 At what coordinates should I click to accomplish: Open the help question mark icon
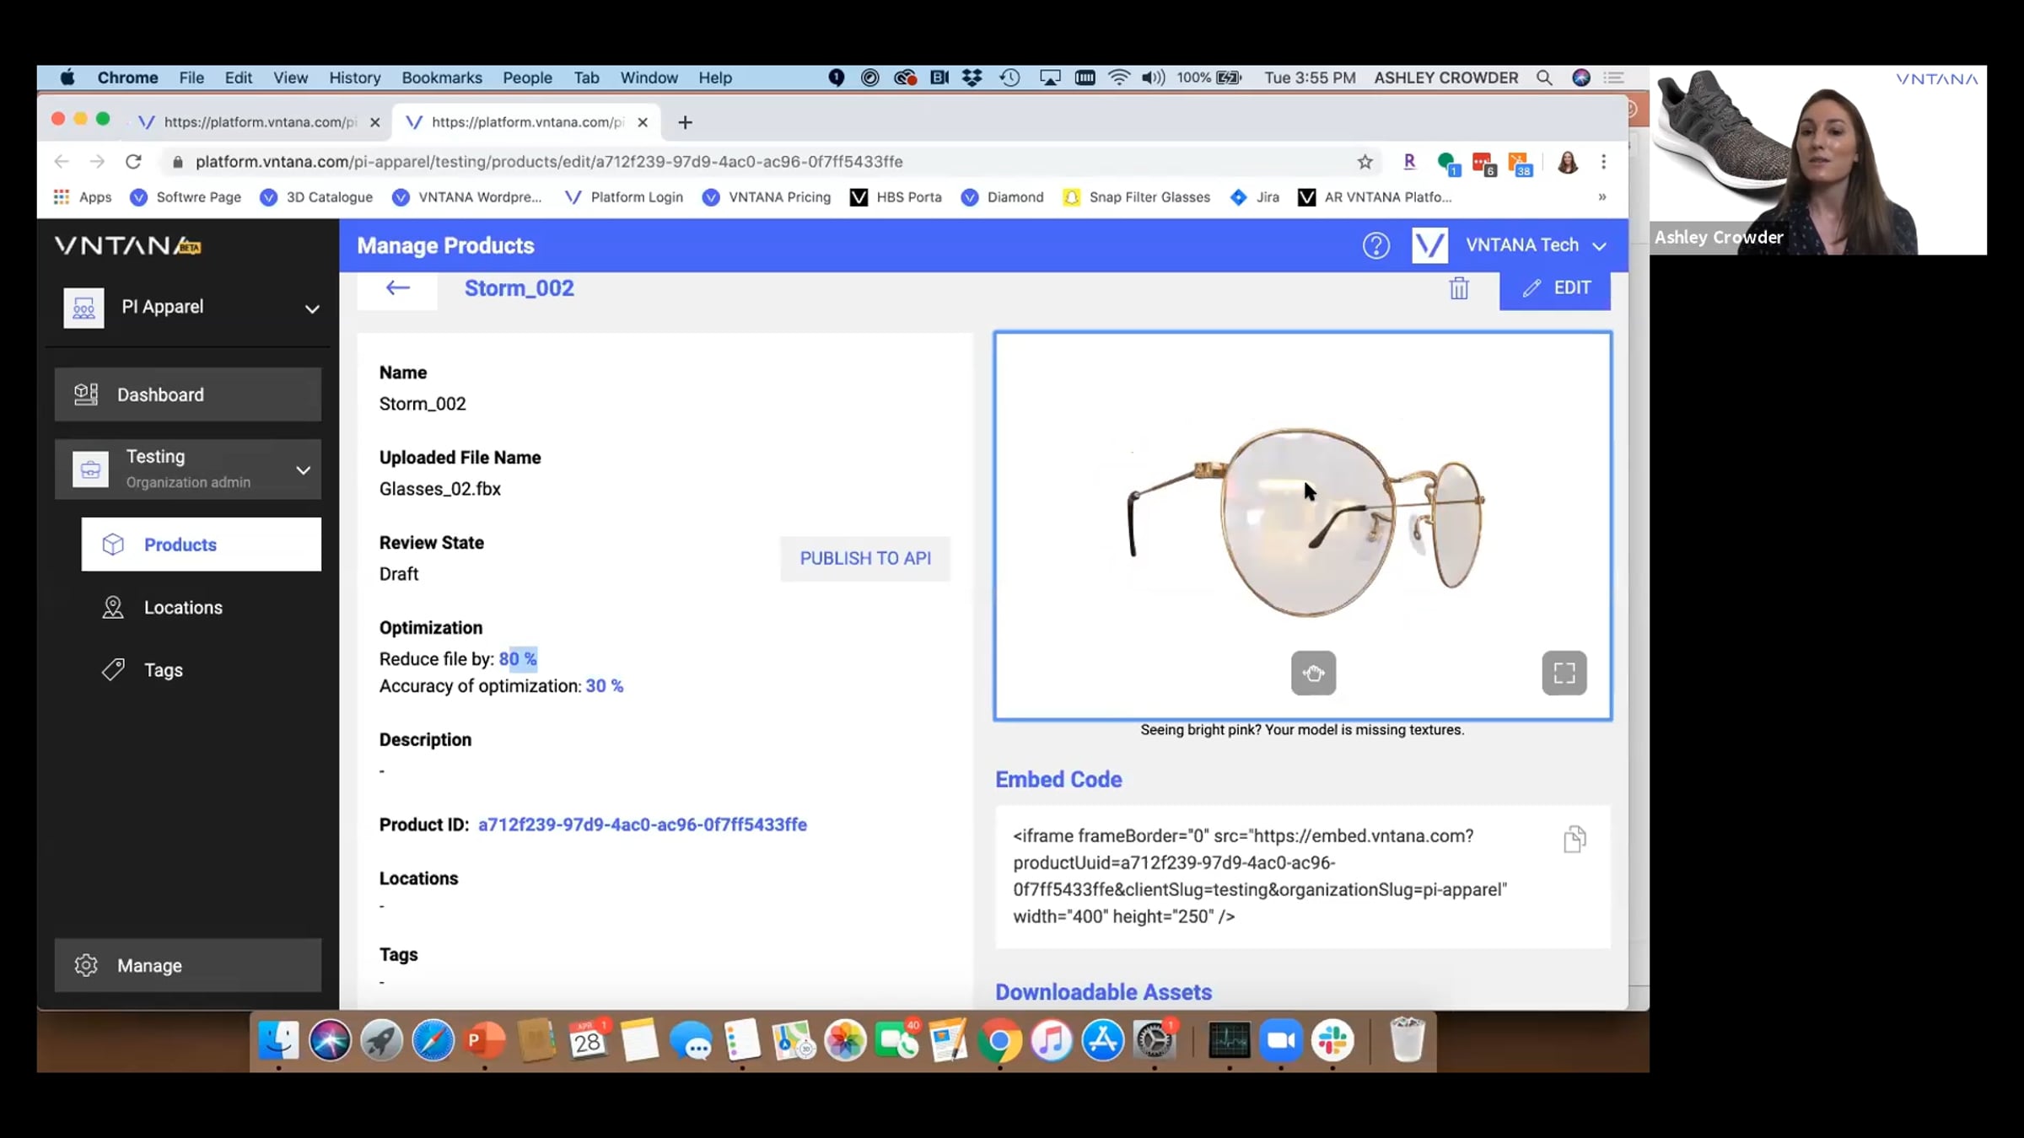[x=1375, y=245]
